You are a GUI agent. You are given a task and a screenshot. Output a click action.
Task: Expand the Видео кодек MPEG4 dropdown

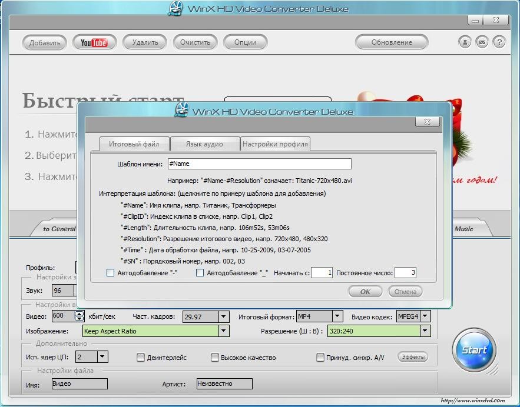425,316
